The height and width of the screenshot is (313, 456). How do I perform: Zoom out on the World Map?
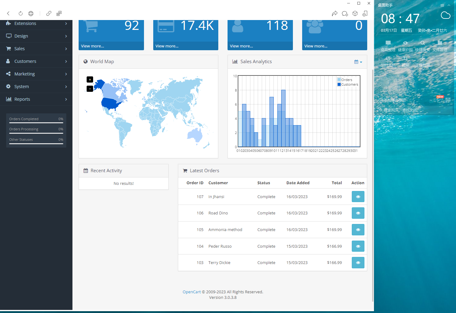tap(90, 89)
